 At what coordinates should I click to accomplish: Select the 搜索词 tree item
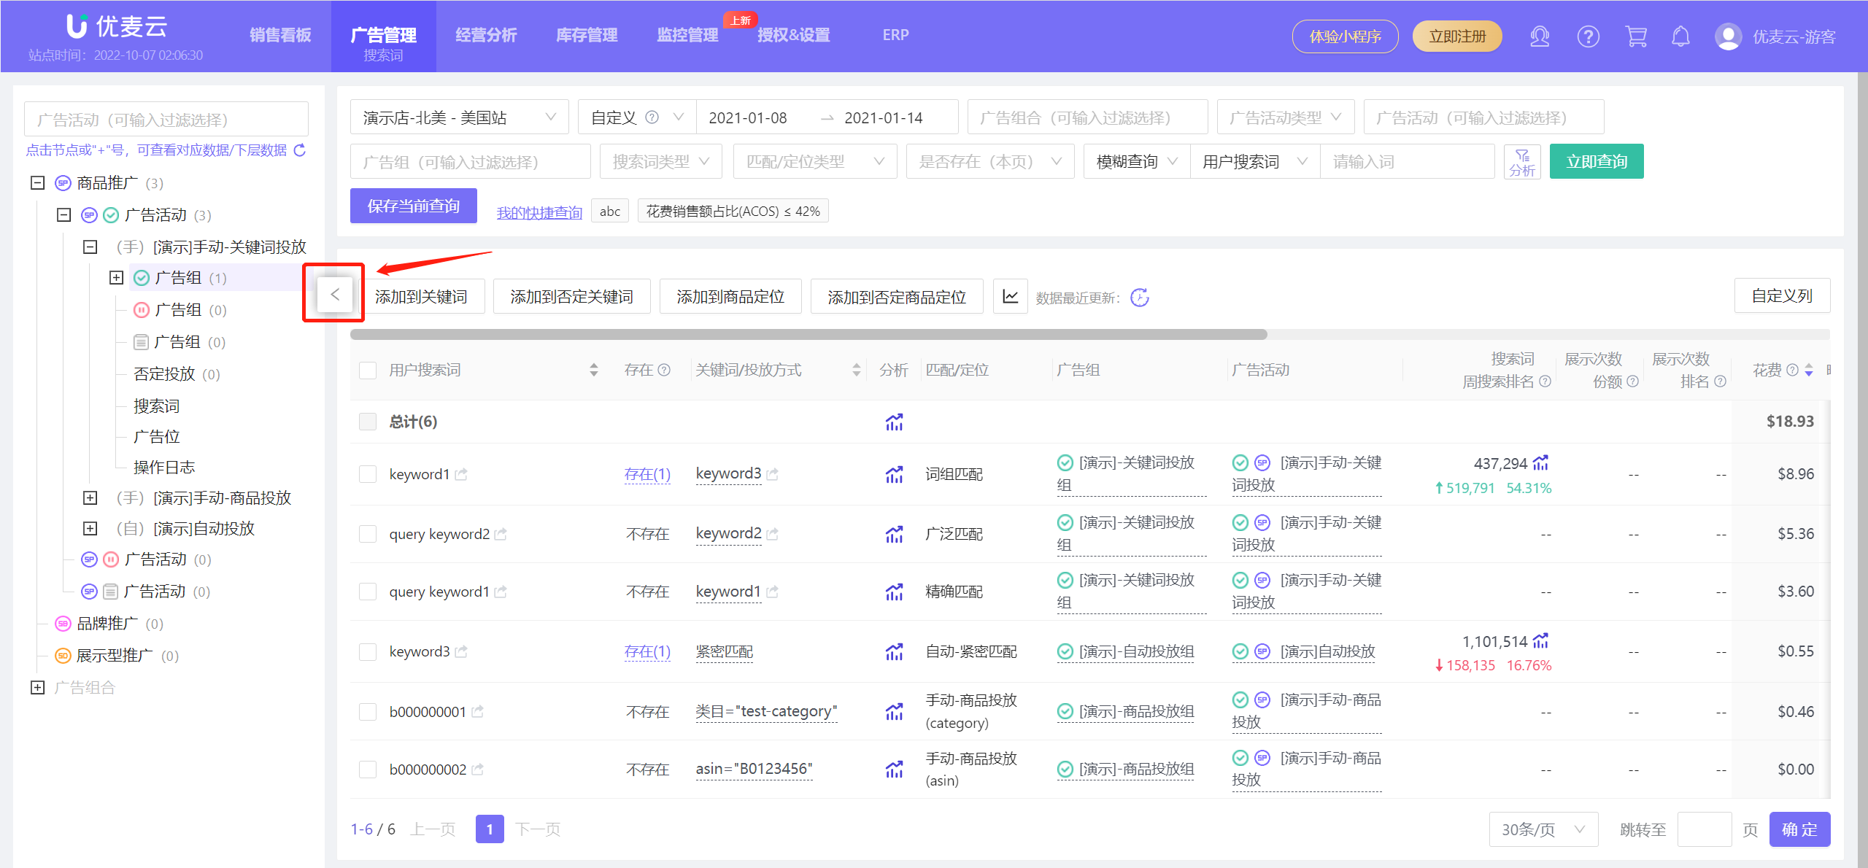click(156, 406)
